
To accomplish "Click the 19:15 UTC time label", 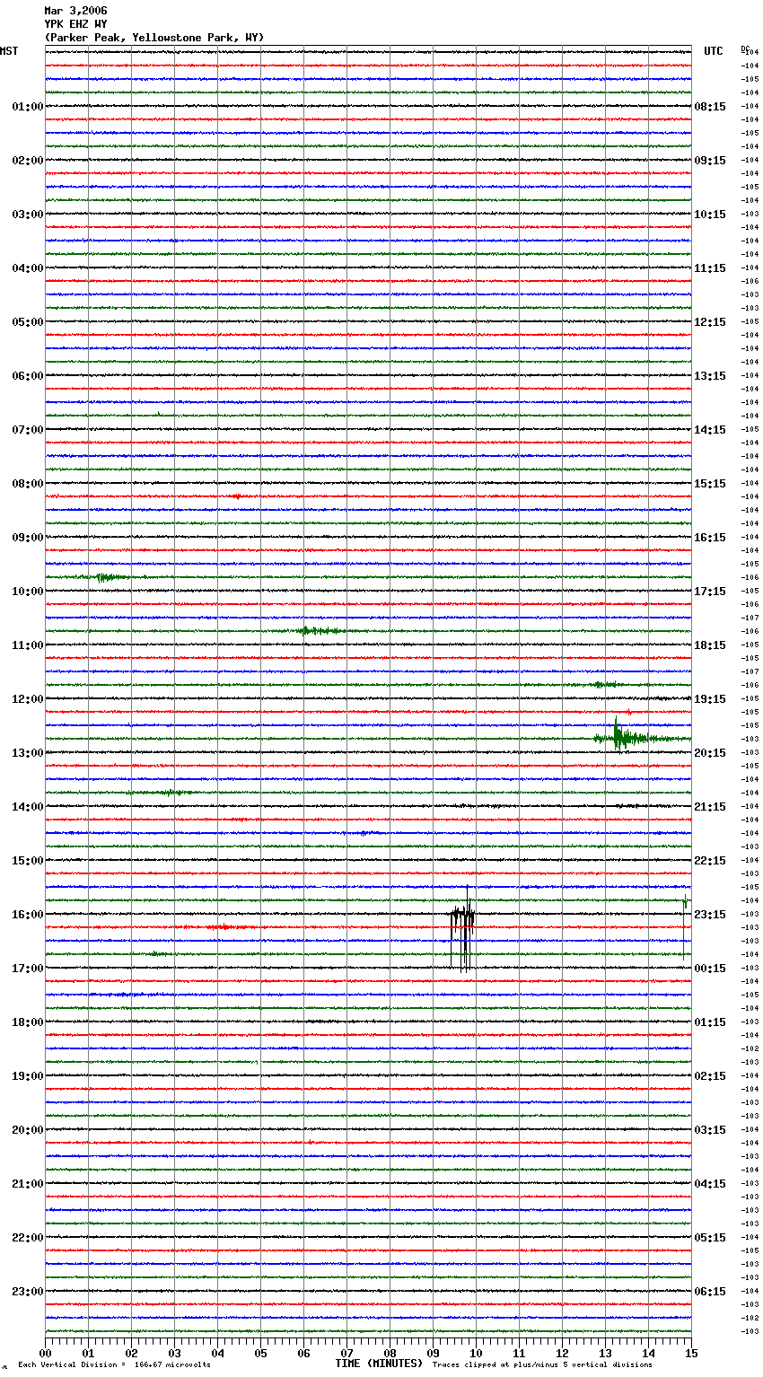I will click(x=710, y=699).
